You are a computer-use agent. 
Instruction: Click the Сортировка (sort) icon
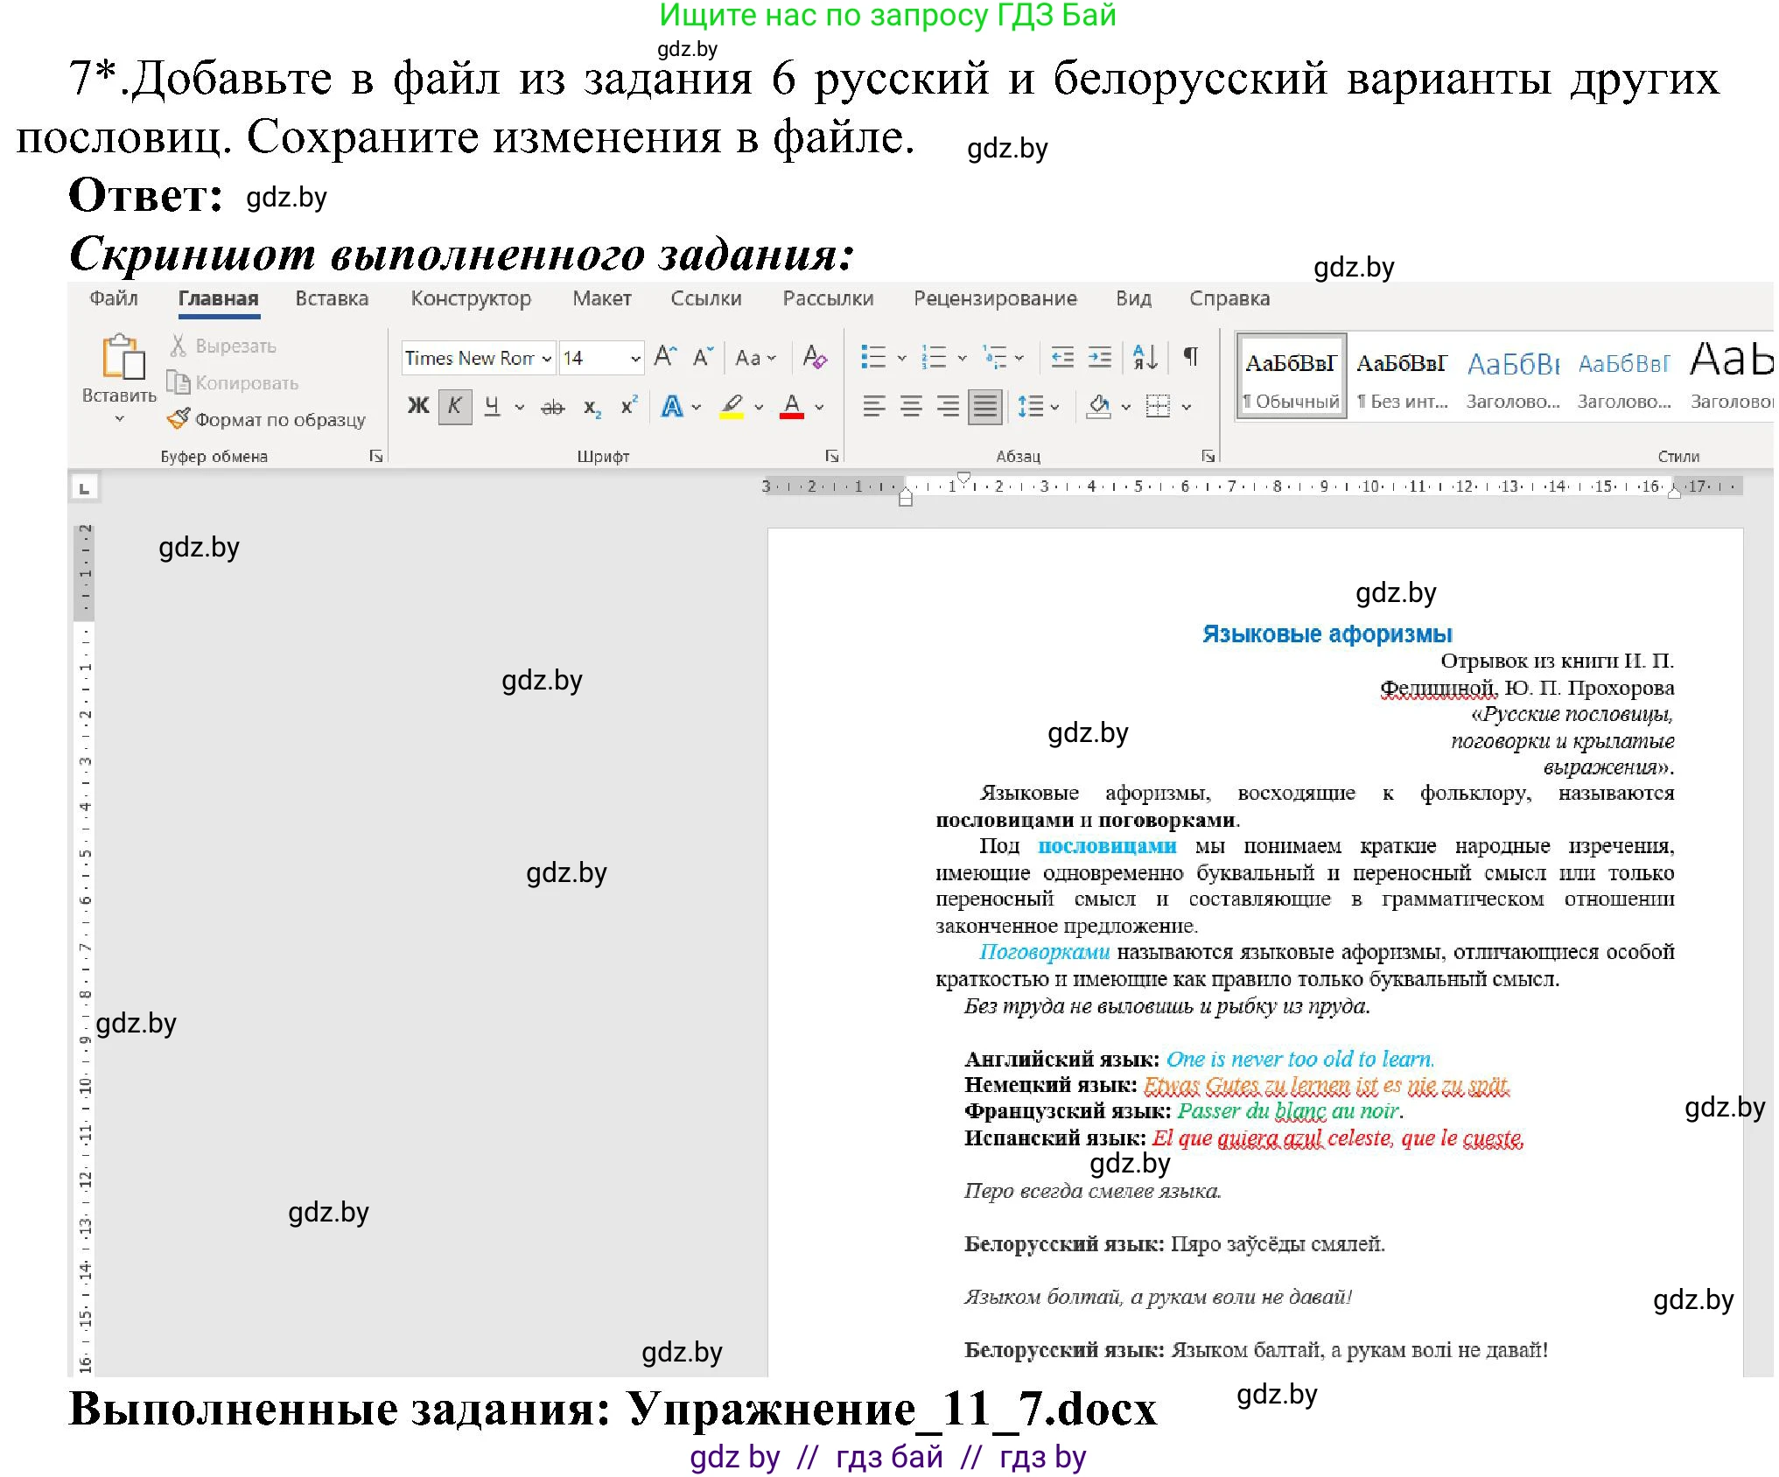[1145, 358]
